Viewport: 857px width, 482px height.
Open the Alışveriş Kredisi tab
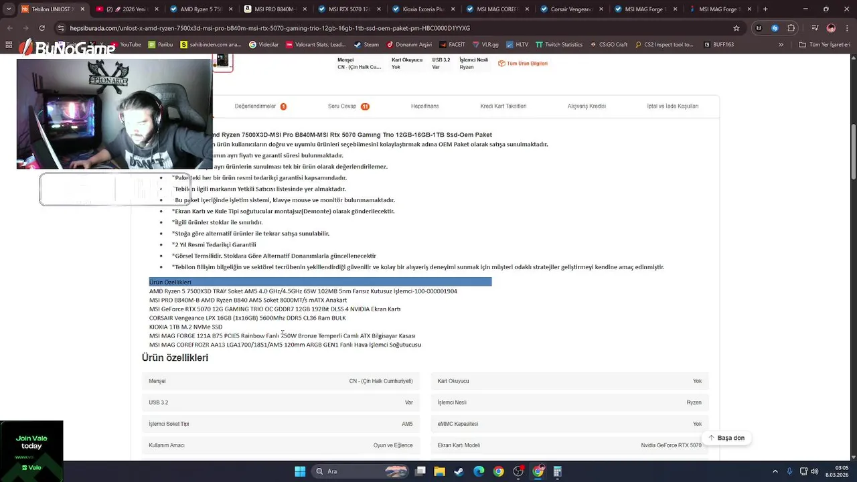tap(587, 106)
